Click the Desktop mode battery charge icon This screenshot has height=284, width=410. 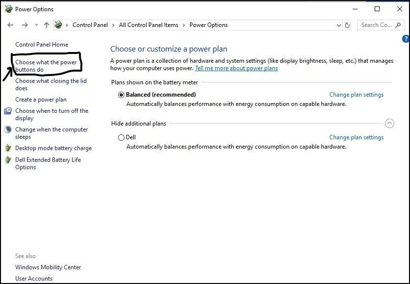[x=8, y=148]
